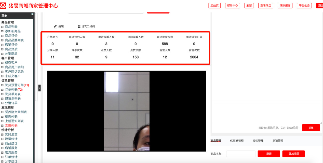323x163 pixels.
Task: Open 订单统计 in the sidebar
Action: pos(11,157)
